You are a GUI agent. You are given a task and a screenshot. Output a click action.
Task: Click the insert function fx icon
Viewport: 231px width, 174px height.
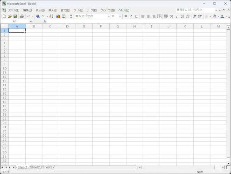45,21
